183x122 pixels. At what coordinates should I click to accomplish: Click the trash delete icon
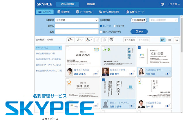104,40
